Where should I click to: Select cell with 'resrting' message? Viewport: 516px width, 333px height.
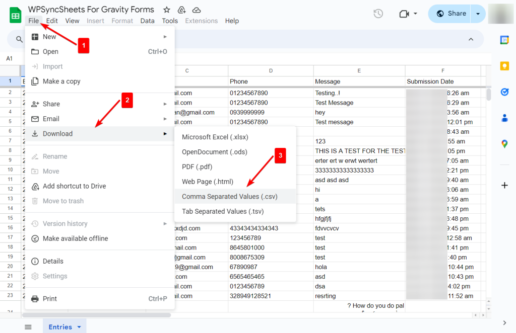point(359,296)
